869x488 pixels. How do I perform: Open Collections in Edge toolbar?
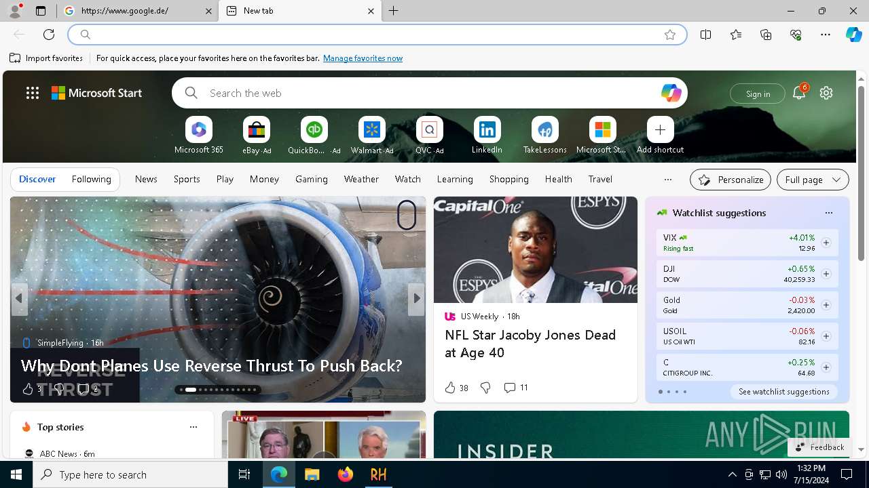click(x=766, y=35)
